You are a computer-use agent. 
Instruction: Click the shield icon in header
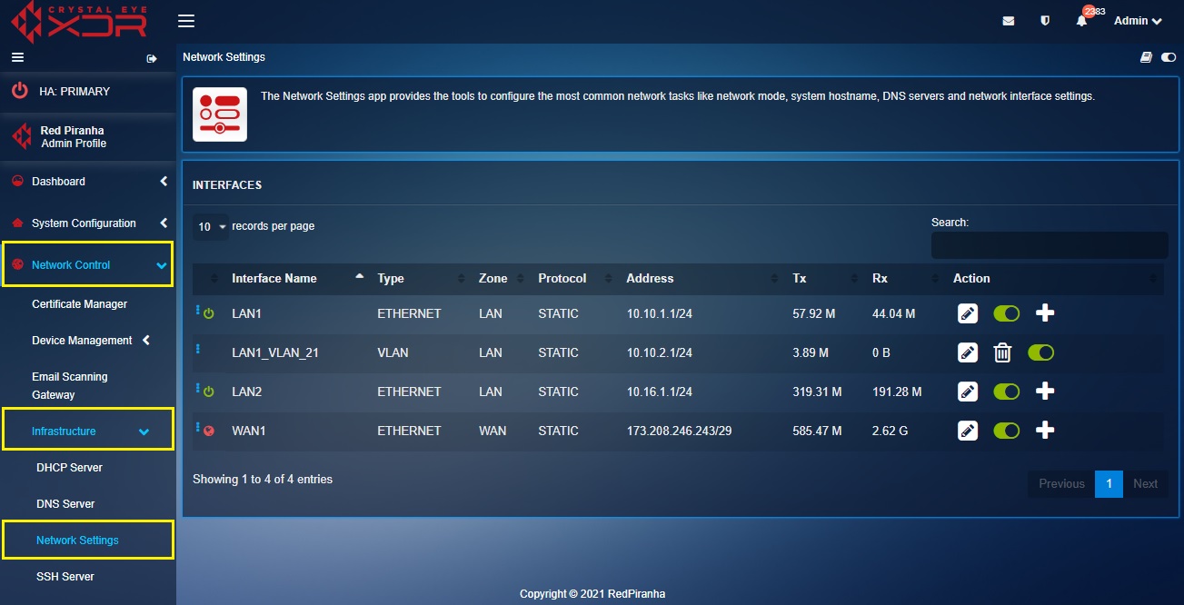[1045, 21]
